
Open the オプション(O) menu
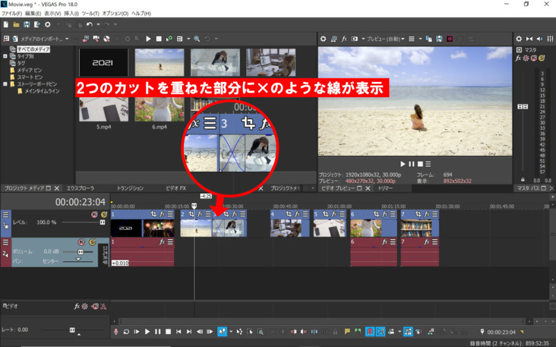point(115,13)
